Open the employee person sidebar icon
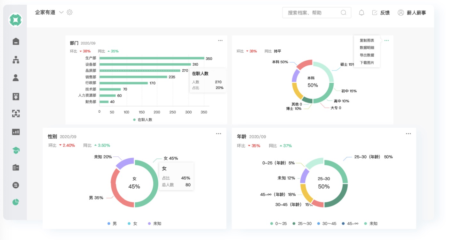 16,78
